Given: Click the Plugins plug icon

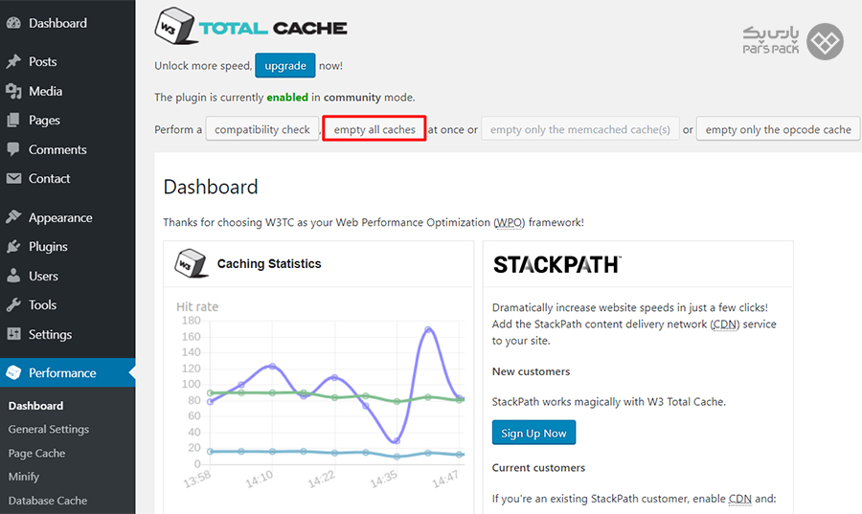Looking at the screenshot, I should 13,247.
